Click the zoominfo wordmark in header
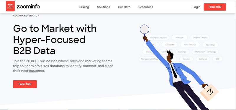Screen dimensions: 236x110 click(28, 6)
